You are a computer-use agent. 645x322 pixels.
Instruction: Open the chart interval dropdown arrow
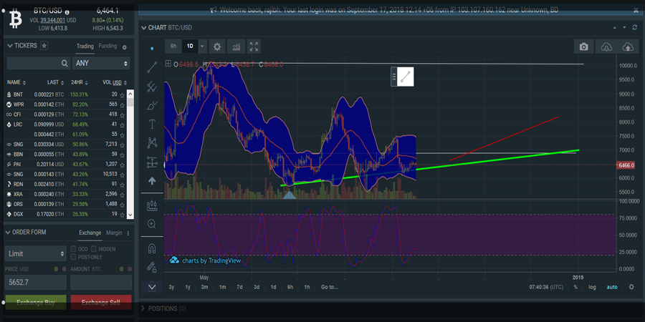(x=202, y=47)
